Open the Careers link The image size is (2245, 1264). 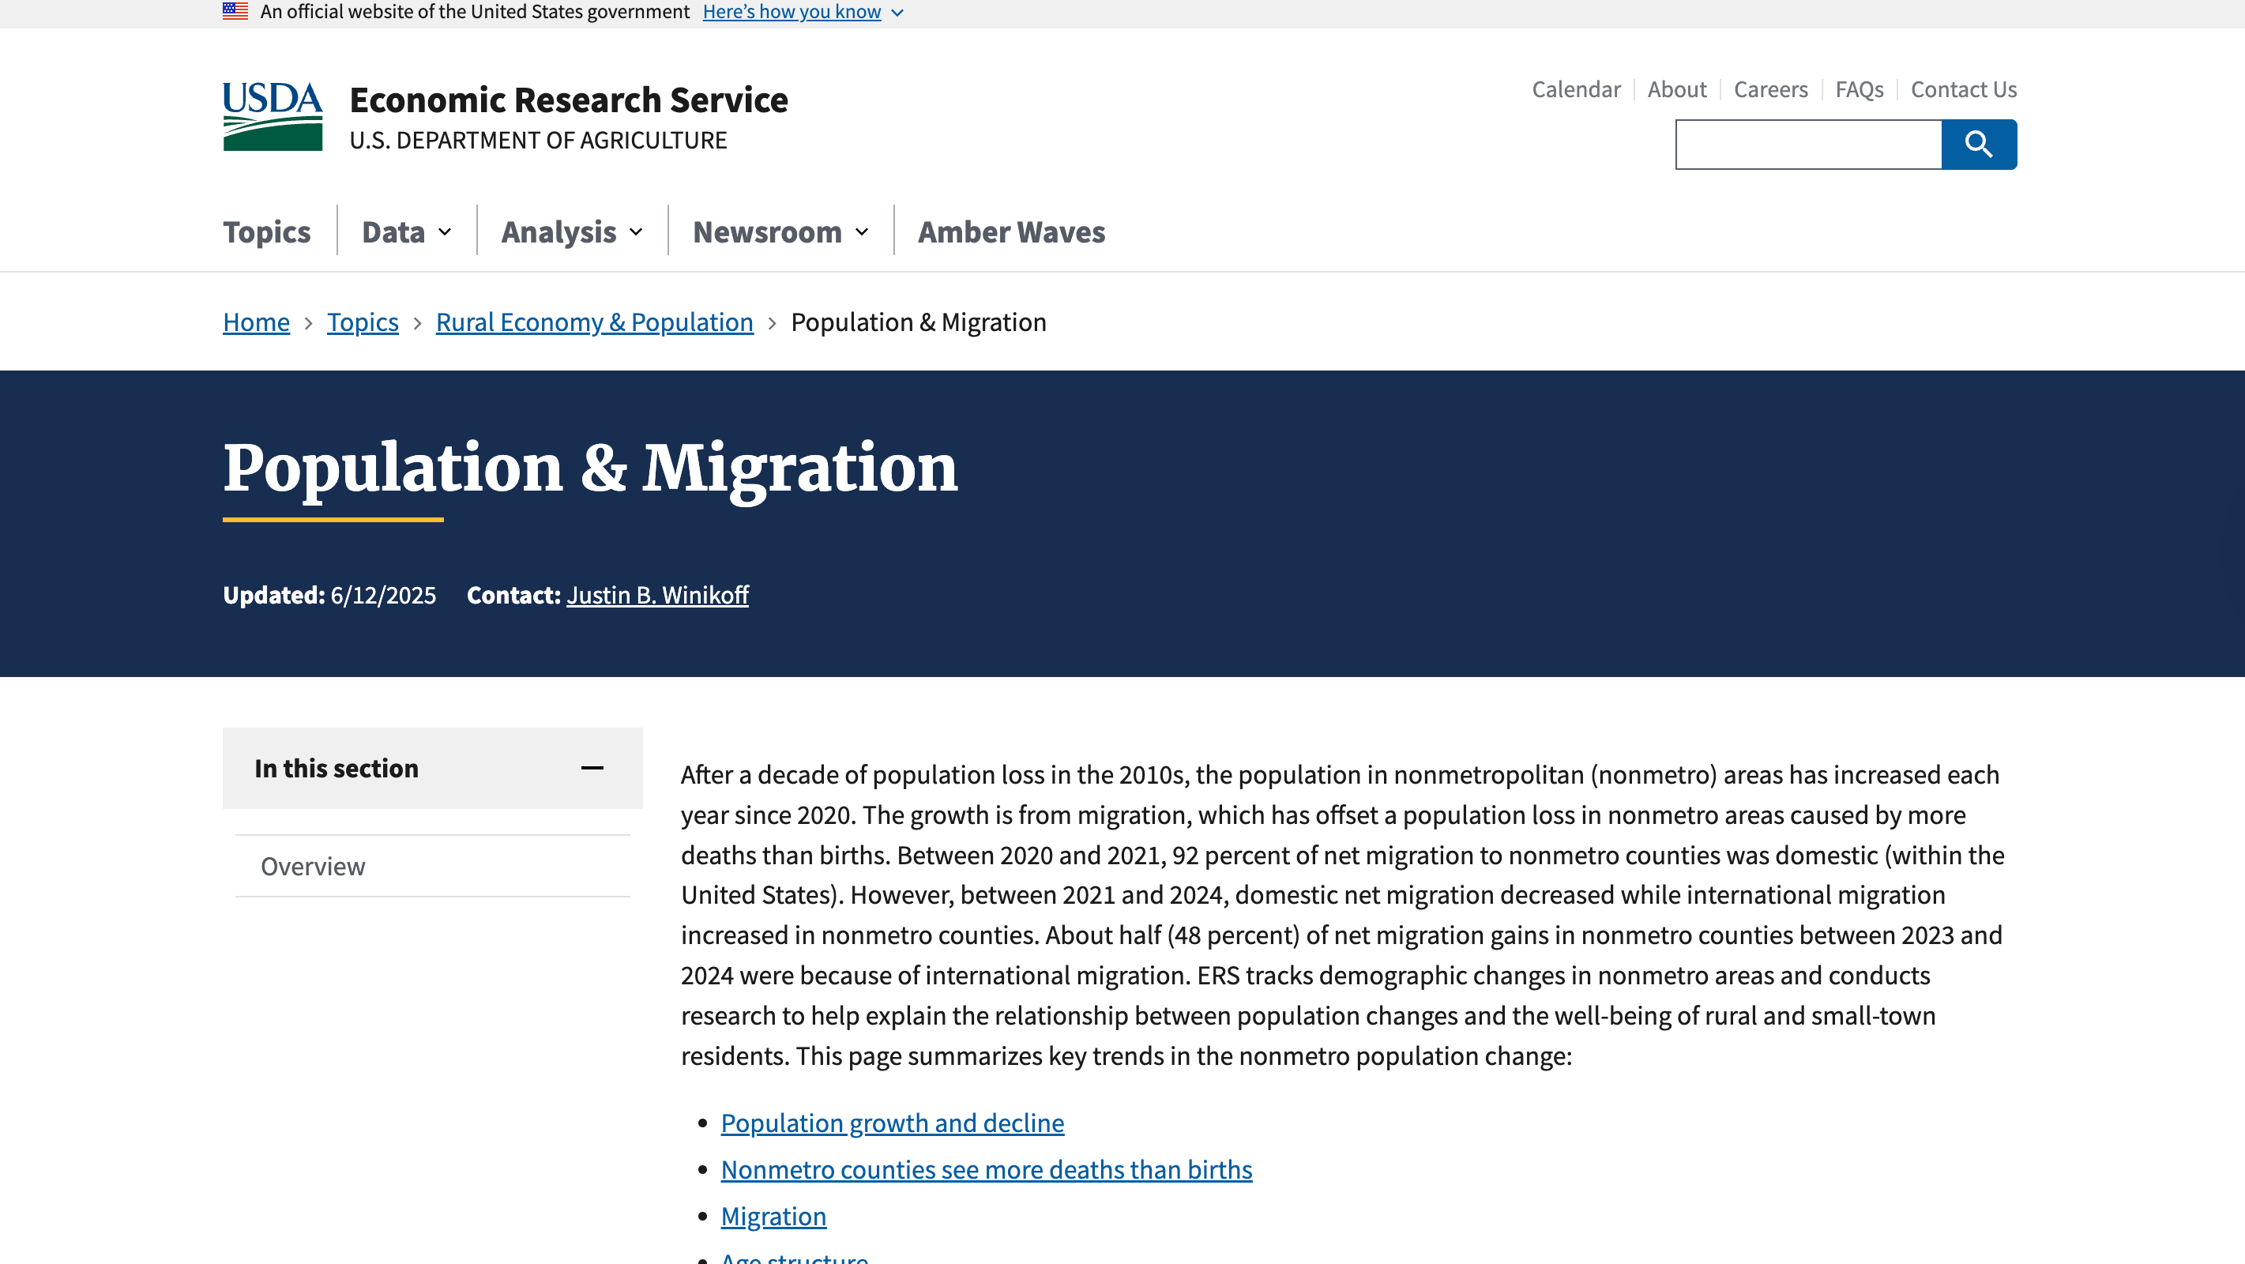1771,89
